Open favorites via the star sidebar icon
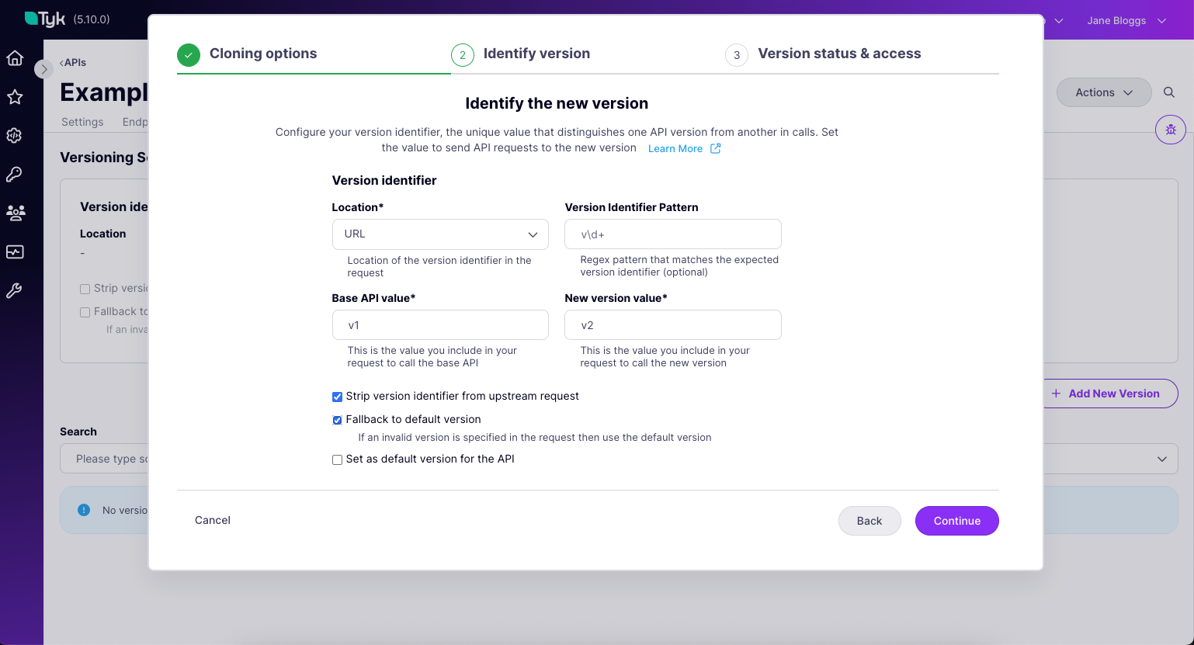The image size is (1194, 645). pyautogui.click(x=14, y=96)
